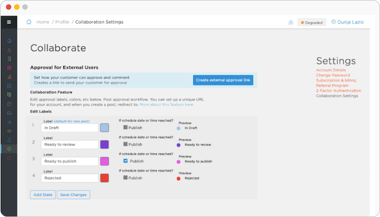This screenshot has height=217, width=380.
Task: Toggle Publish checkbox for Rejected label
Action: (125, 178)
